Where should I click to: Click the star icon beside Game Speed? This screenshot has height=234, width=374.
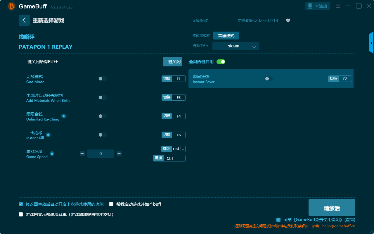(52, 154)
